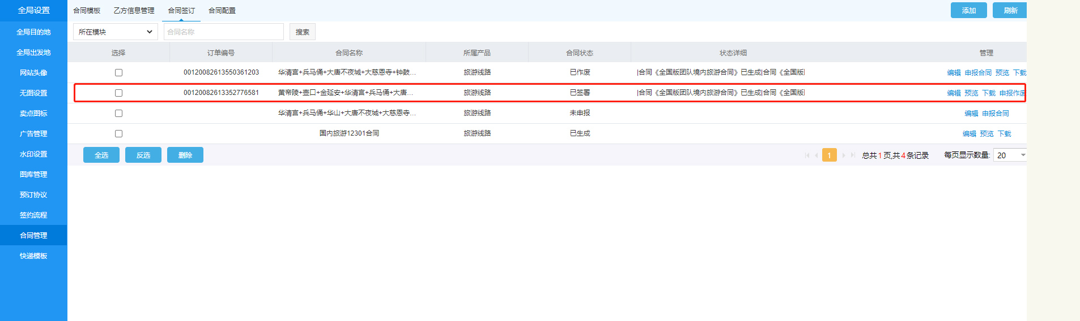This screenshot has height=321, width=1080.
Task: Expand the 每页显示数量 page size dropdown
Action: [x=1011, y=155]
